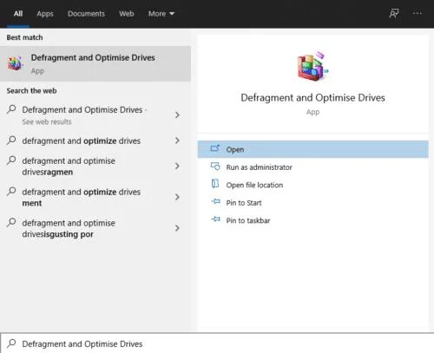Click the Pin to taskbar pin icon
This screenshot has width=434, height=353.
point(215,219)
